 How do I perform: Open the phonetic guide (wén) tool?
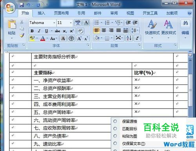tap(78, 22)
